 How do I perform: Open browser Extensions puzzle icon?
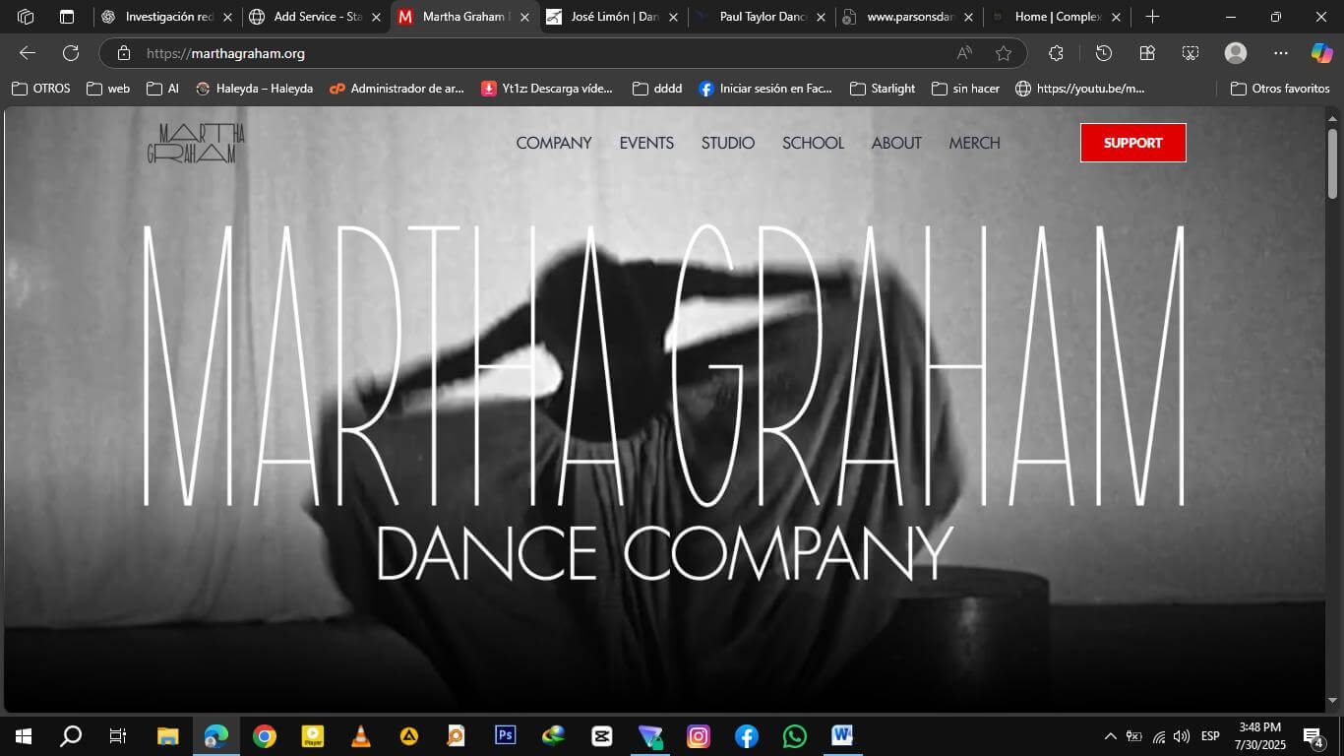(x=1056, y=53)
